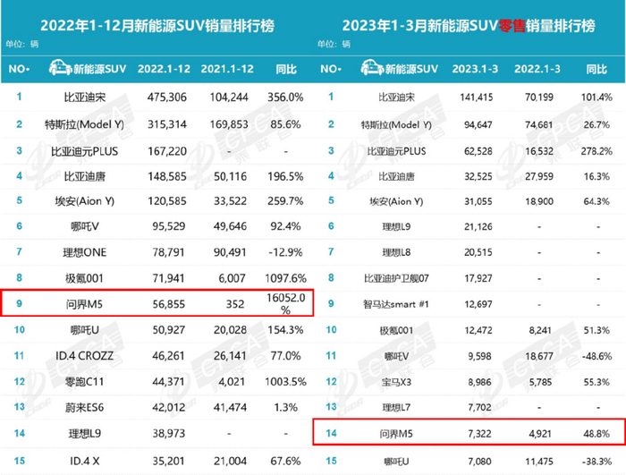The width and height of the screenshot is (626, 475).
Task: Select the value 32,525
Action: (478, 176)
